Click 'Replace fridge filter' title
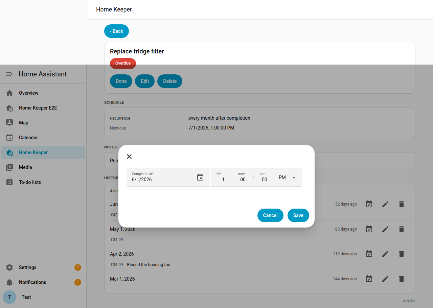The image size is (433, 308). (137, 51)
